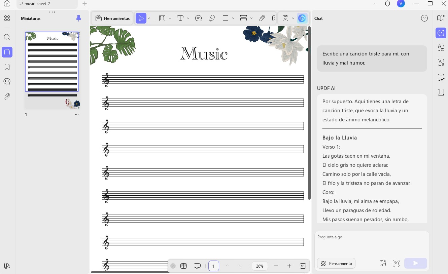Open the knowledge base library icon
Screen dimensions: 448x274
tap(441, 92)
